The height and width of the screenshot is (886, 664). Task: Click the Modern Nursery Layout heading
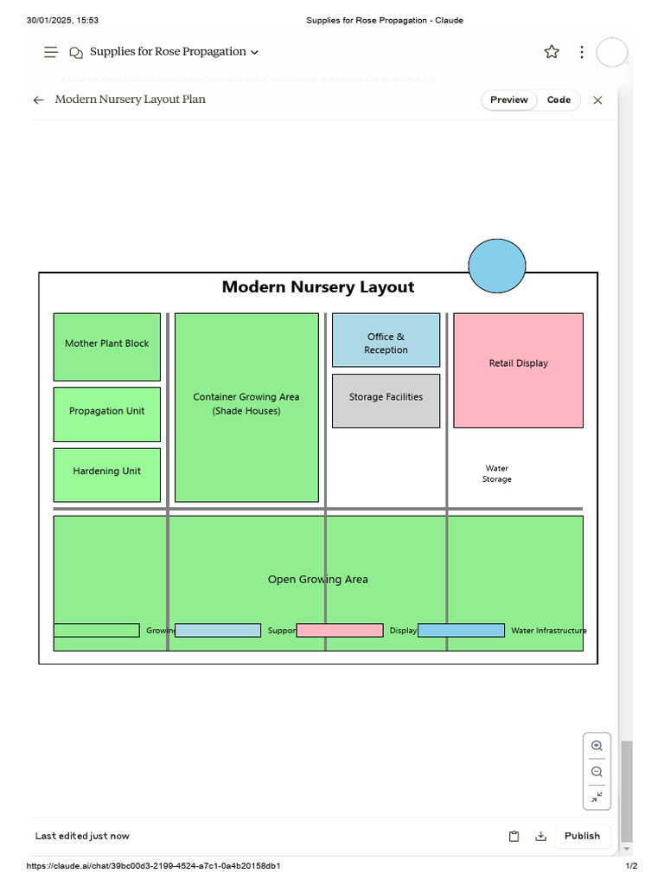point(318,287)
